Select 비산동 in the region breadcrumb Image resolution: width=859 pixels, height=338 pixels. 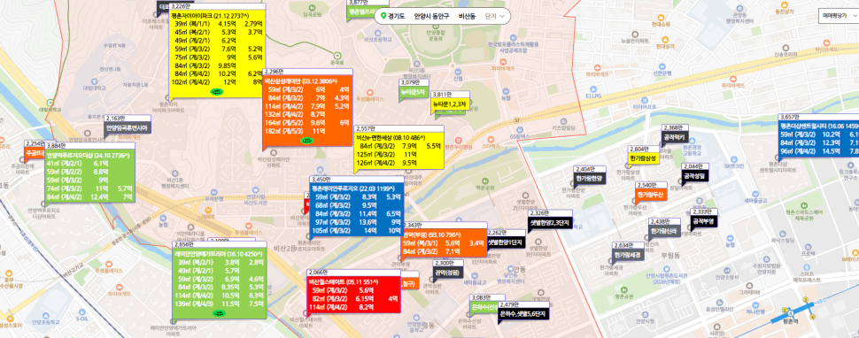(x=468, y=17)
